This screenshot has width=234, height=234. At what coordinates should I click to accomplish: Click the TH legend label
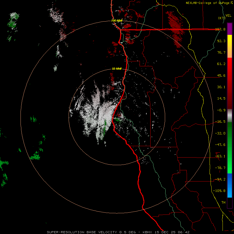[x=223, y=203]
